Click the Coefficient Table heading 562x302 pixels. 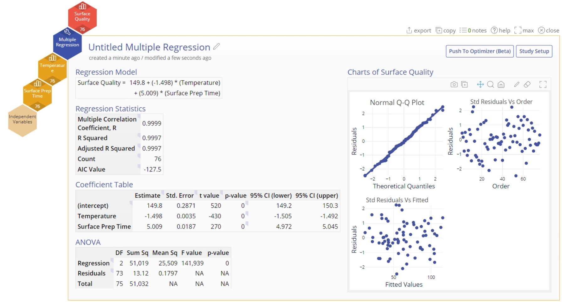pos(104,185)
